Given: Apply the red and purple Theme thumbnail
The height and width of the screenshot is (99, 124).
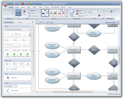Looking at the screenshot, I should pos(61,13).
